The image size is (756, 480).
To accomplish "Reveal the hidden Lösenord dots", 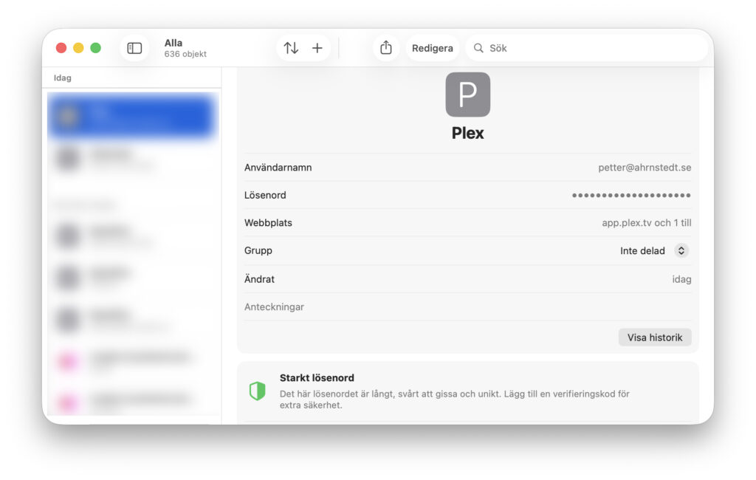I will pos(631,196).
